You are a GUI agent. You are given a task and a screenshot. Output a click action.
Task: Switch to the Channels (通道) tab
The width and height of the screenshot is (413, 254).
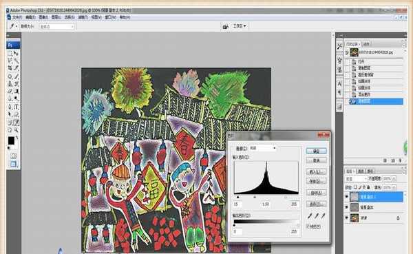[x=361, y=171]
